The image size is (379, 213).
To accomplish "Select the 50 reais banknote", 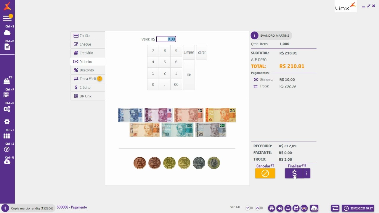I will pyautogui.click(x=145, y=130).
